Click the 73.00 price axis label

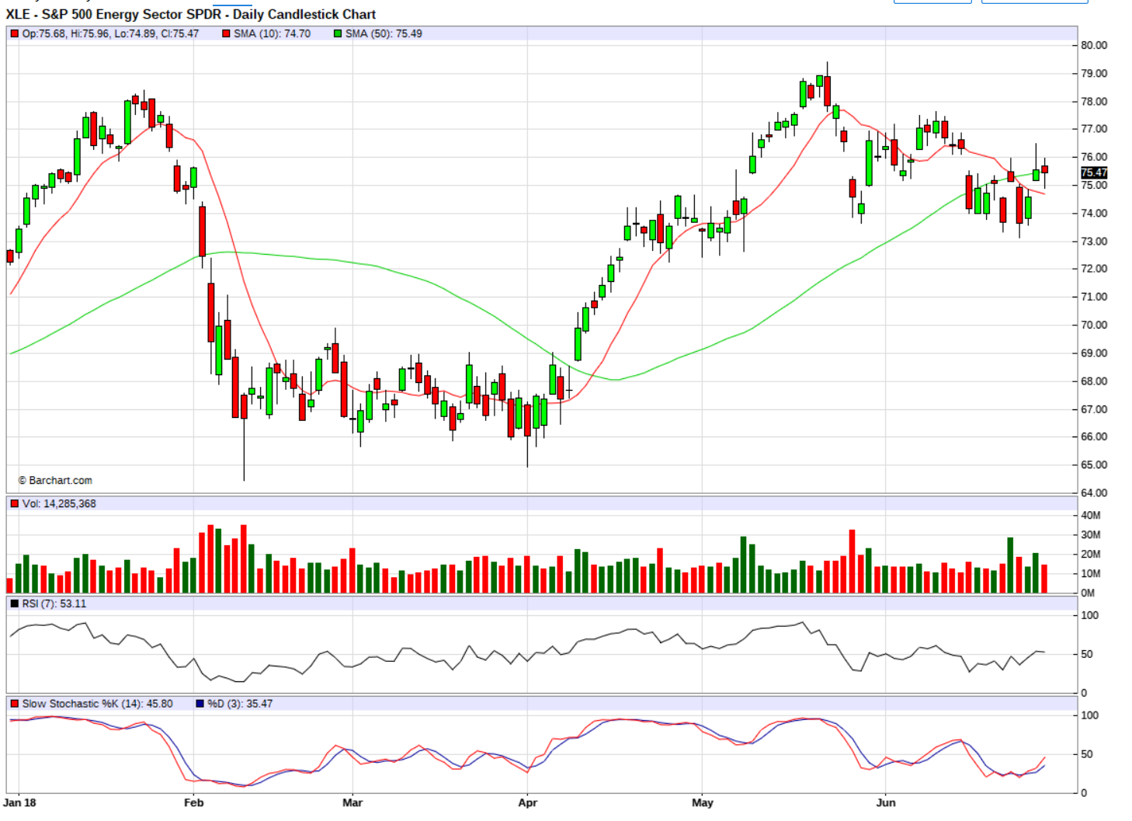pos(1094,242)
